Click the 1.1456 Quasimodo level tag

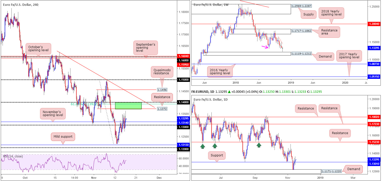(x=162, y=90)
